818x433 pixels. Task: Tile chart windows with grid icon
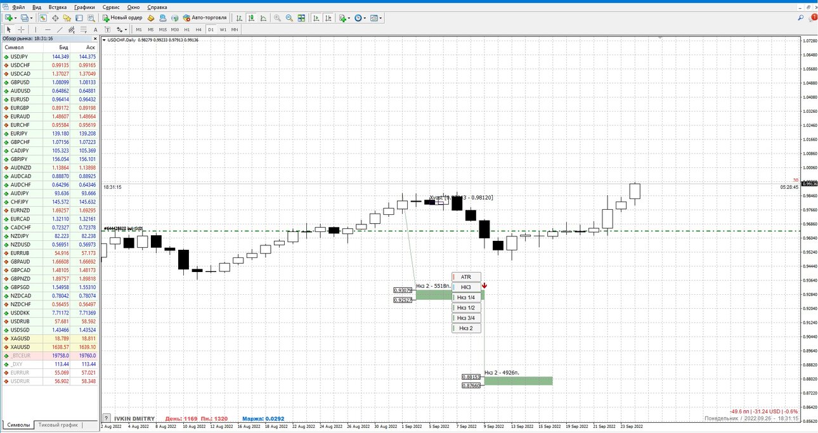pyautogui.click(x=301, y=18)
